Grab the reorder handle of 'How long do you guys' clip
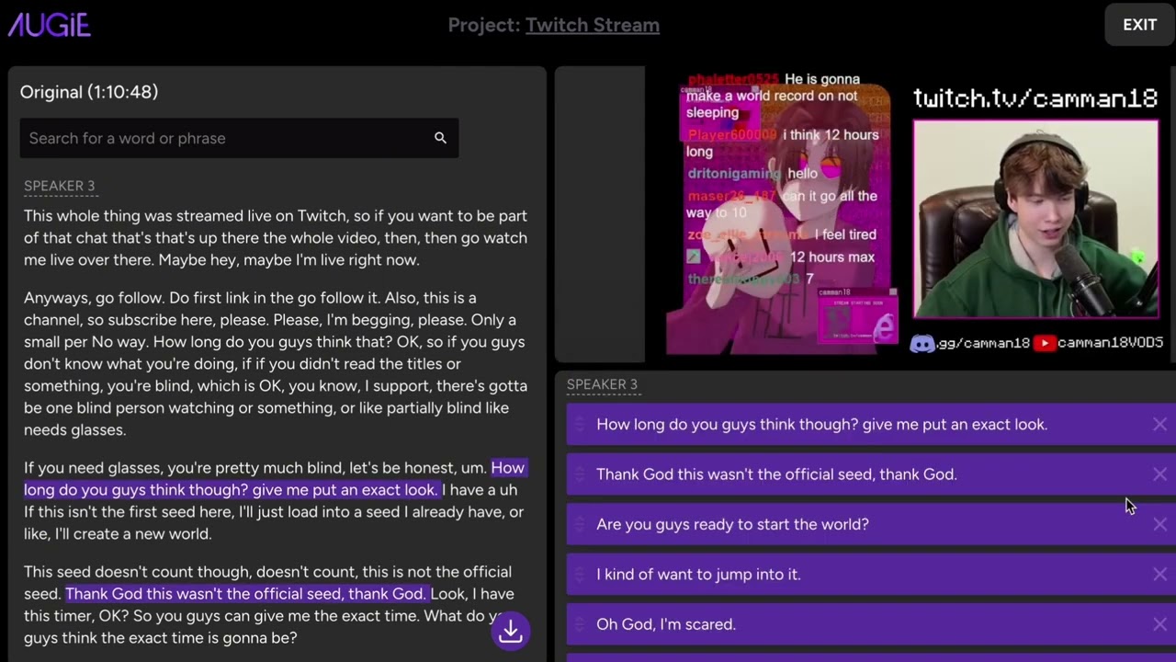Viewport: 1176px width, 662px height. 580,425
